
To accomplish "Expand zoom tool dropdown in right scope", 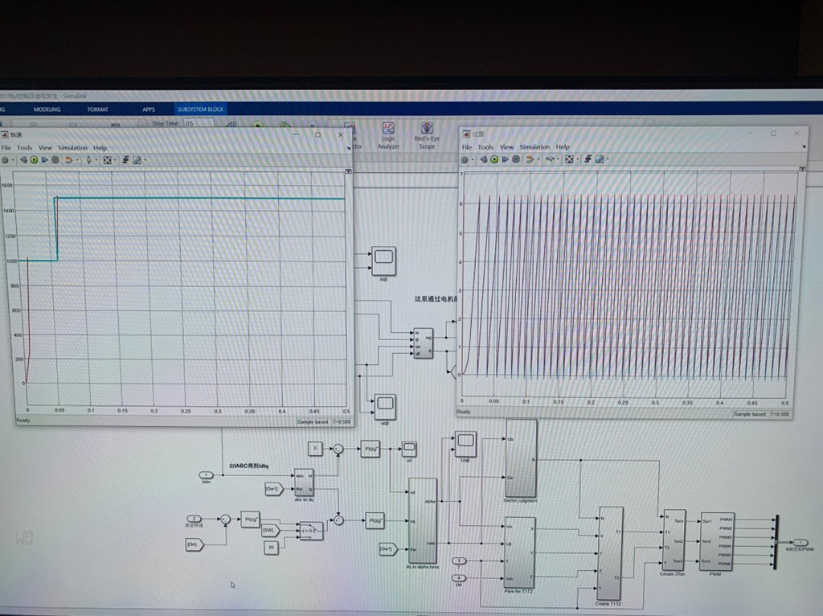I will (x=558, y=160).
